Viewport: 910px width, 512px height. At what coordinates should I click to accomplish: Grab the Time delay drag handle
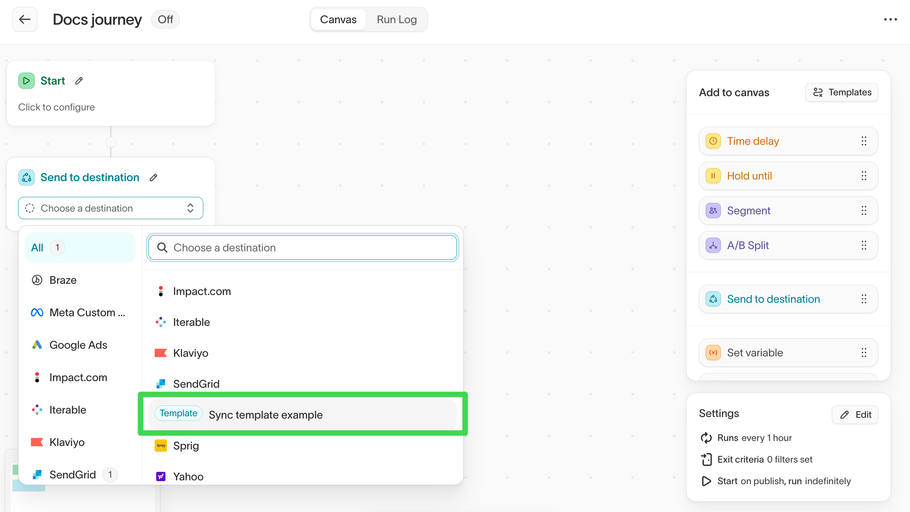pos(864,141)
